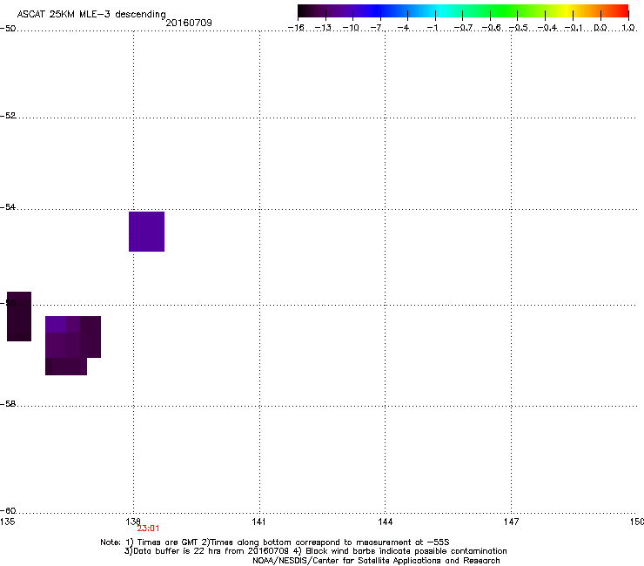Click the -0.4 value on the color scale
Viewport: 644px width, 566px height.
point(547,28)
